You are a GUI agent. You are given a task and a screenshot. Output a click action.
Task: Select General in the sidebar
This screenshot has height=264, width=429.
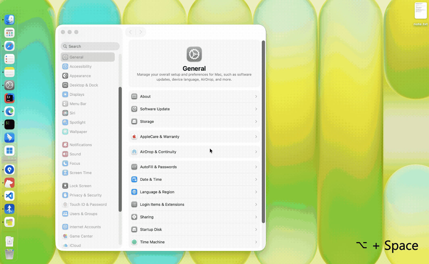click(x=88, y=57)
